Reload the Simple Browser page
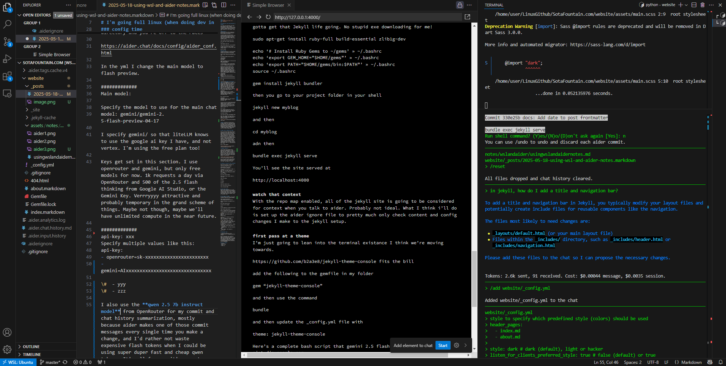The width and height of the screenshot is (726, 366). (268, 17)
